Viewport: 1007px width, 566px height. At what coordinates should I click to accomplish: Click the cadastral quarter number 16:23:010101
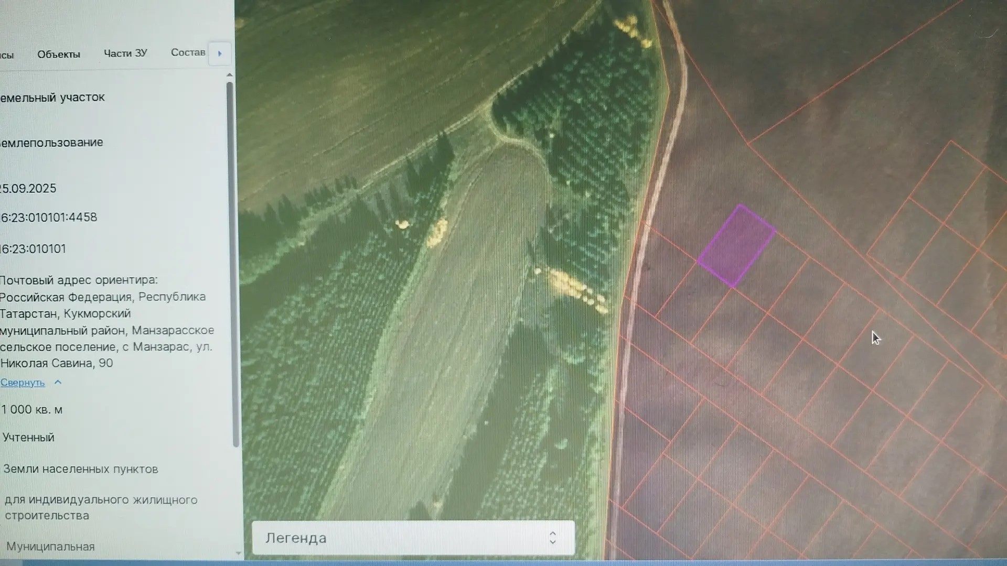pos(33,249)
